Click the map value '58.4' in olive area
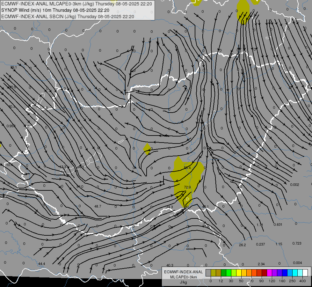This screenshot has width=312, height=287. (187, 168)
